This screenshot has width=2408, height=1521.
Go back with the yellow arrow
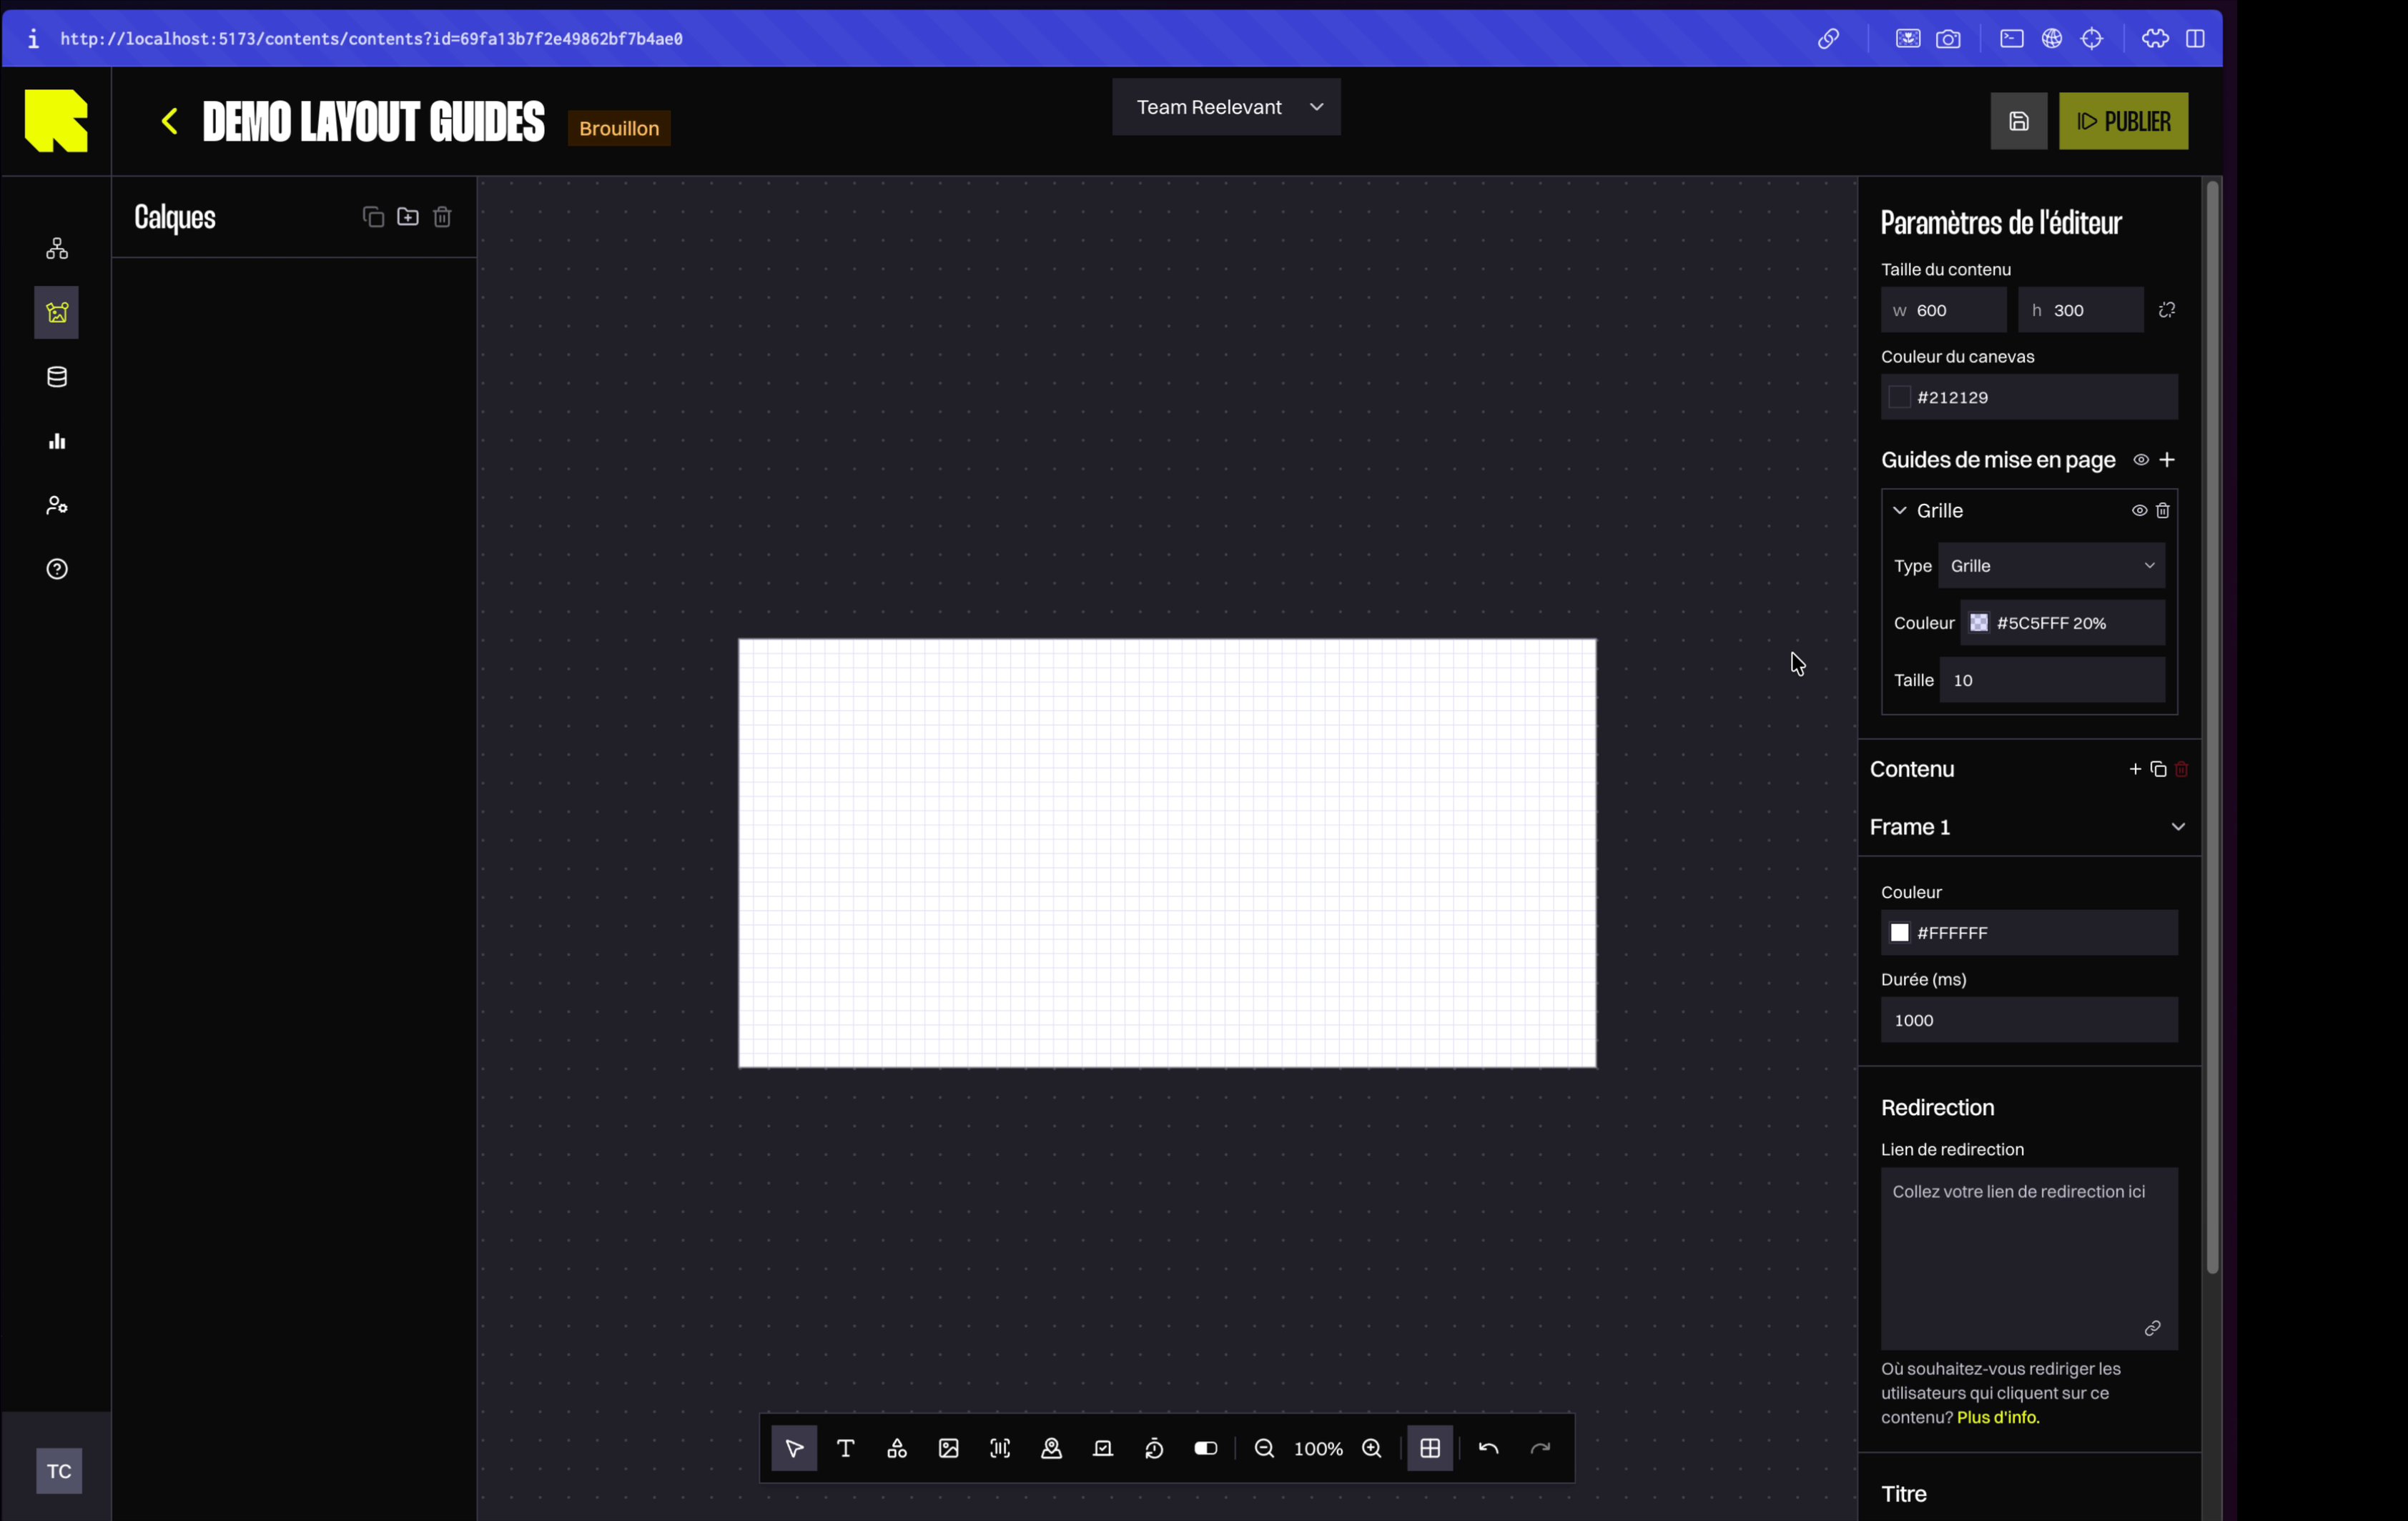coord(170,122)
